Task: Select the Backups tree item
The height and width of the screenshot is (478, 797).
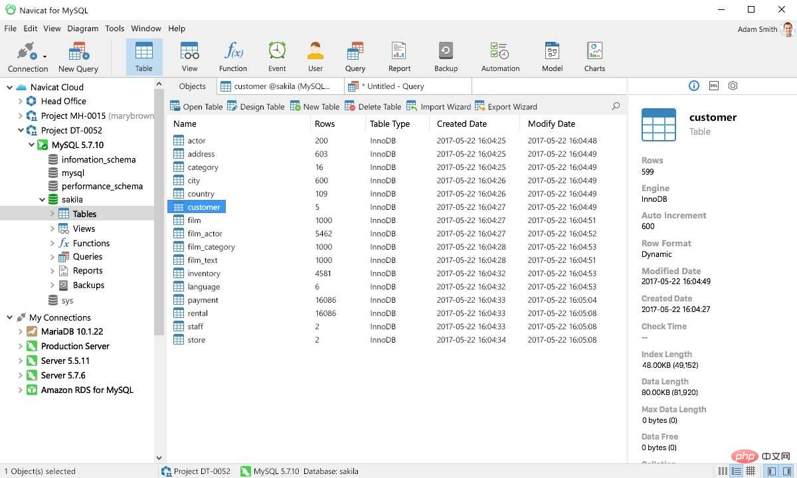Action: click(x=88, y=285)
